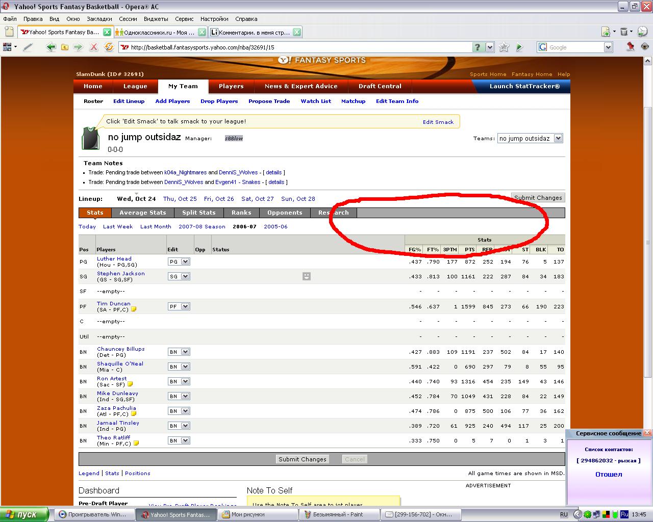653x522 pixels.
Task: Click the closed tabs trash icon
Action: coord(623,32)
